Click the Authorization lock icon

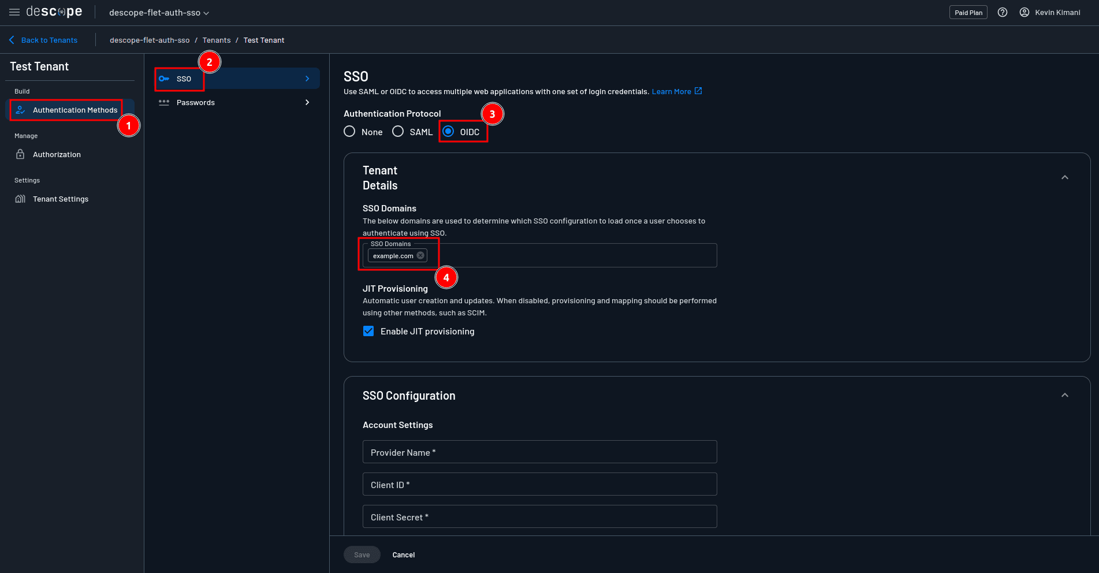point(20,154)
